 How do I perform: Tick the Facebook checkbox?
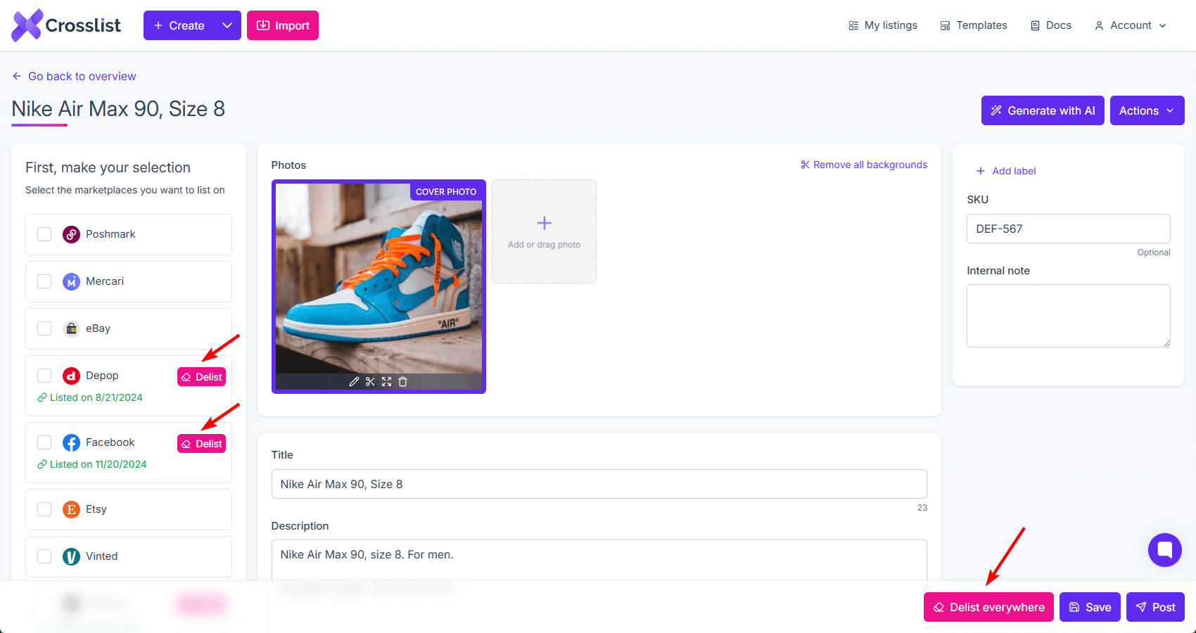tap(44, 442)
